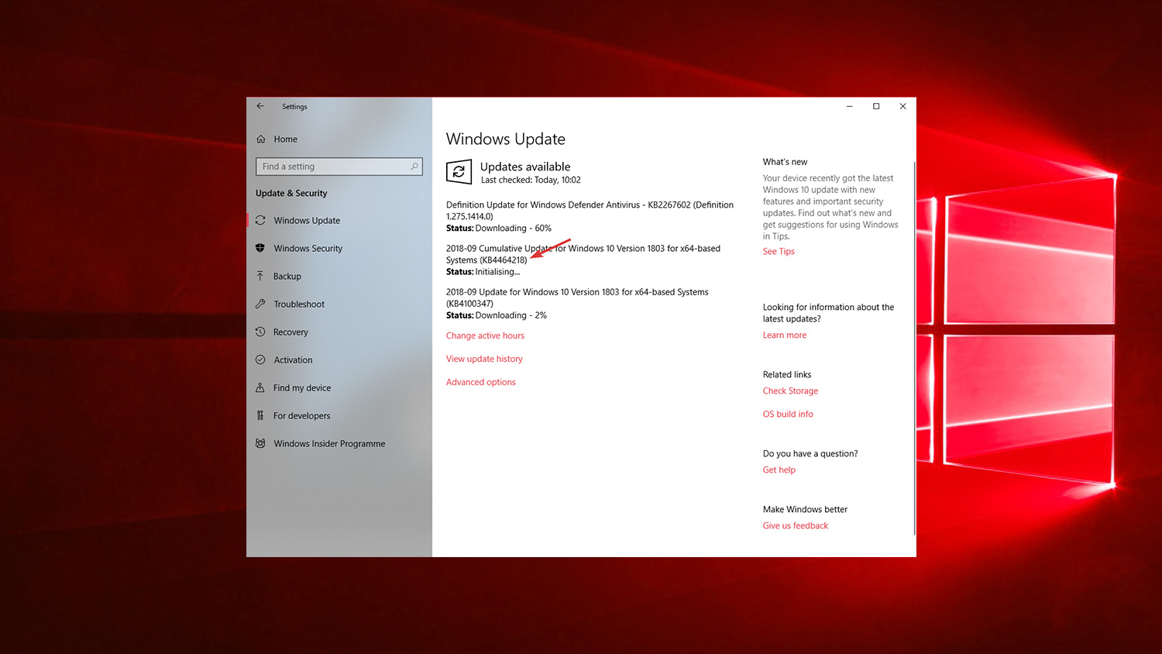This screenshot has width=1162, height=654.
Task: Click the Activation checkmark icon
Action: click(260, 360)
